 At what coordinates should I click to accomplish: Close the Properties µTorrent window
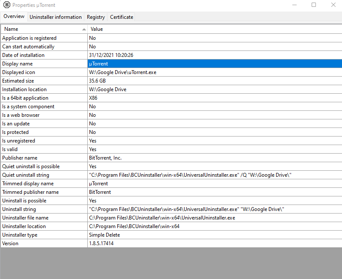pos(333,5)
